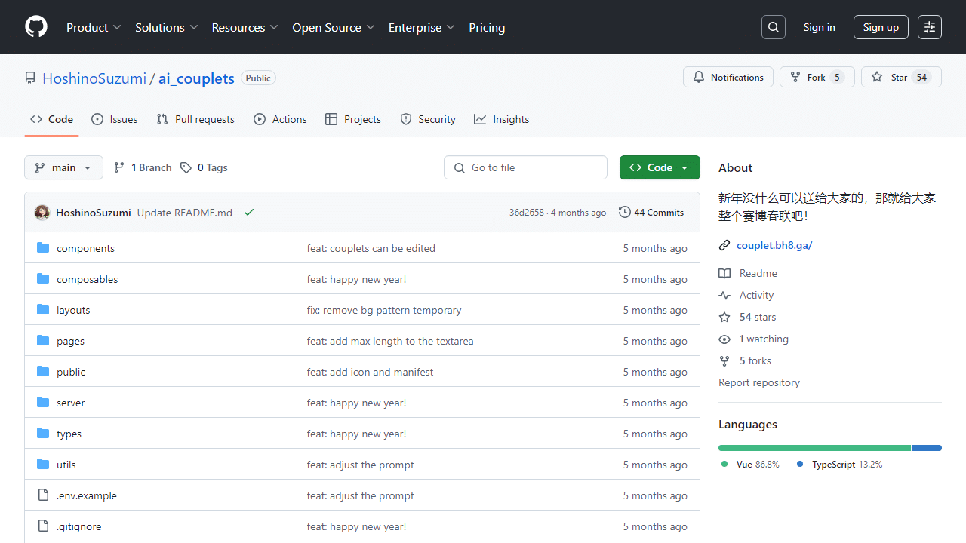Open the header settings sliders icon button
The width and height of the screenshot is (966, 543).
pyautogui.click(x=930, y=27)
